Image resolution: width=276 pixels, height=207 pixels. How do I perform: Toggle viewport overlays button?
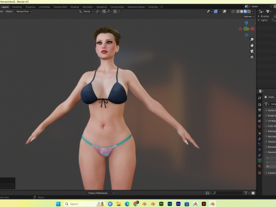[x=224, y=11]
